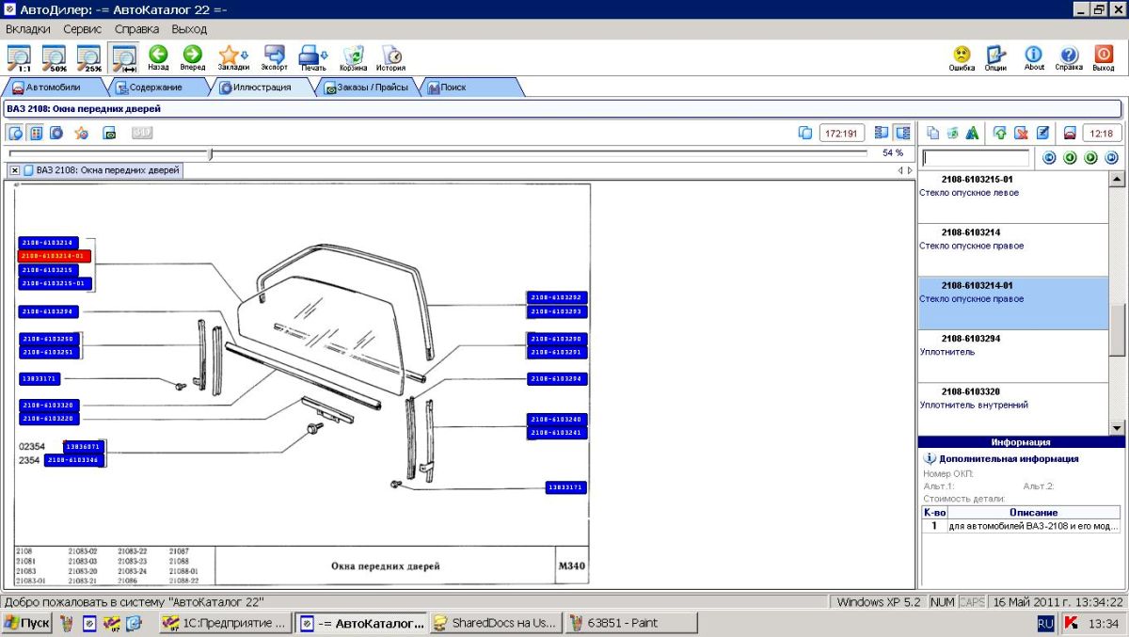
Task: Click the part number search field
Action: click(976, 158)
